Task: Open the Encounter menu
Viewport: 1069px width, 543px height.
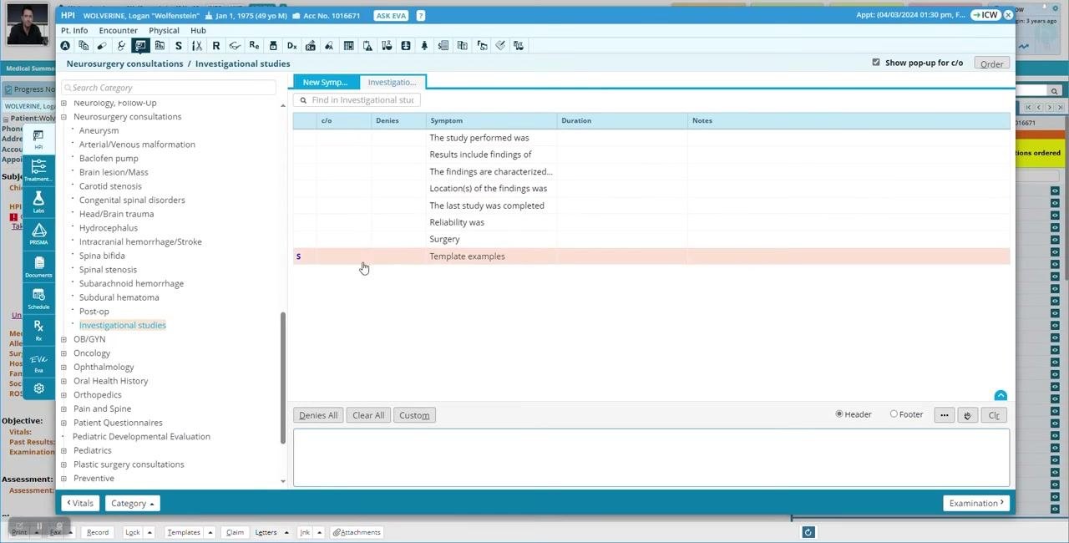Action: click(119, 30)
